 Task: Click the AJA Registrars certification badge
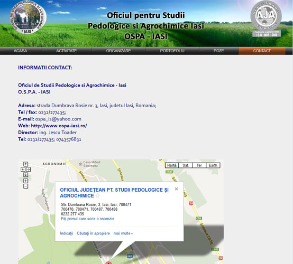point(266,18)
